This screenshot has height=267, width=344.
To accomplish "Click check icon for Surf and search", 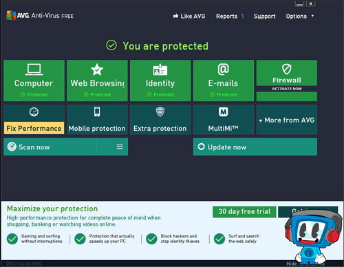I will tap(219, 239).
